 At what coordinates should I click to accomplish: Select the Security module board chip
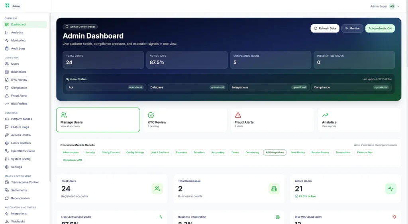90,153
